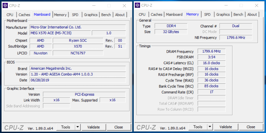Click FSB:DRAM ratio 3:54
266x133 pixels.
(211, 57)
